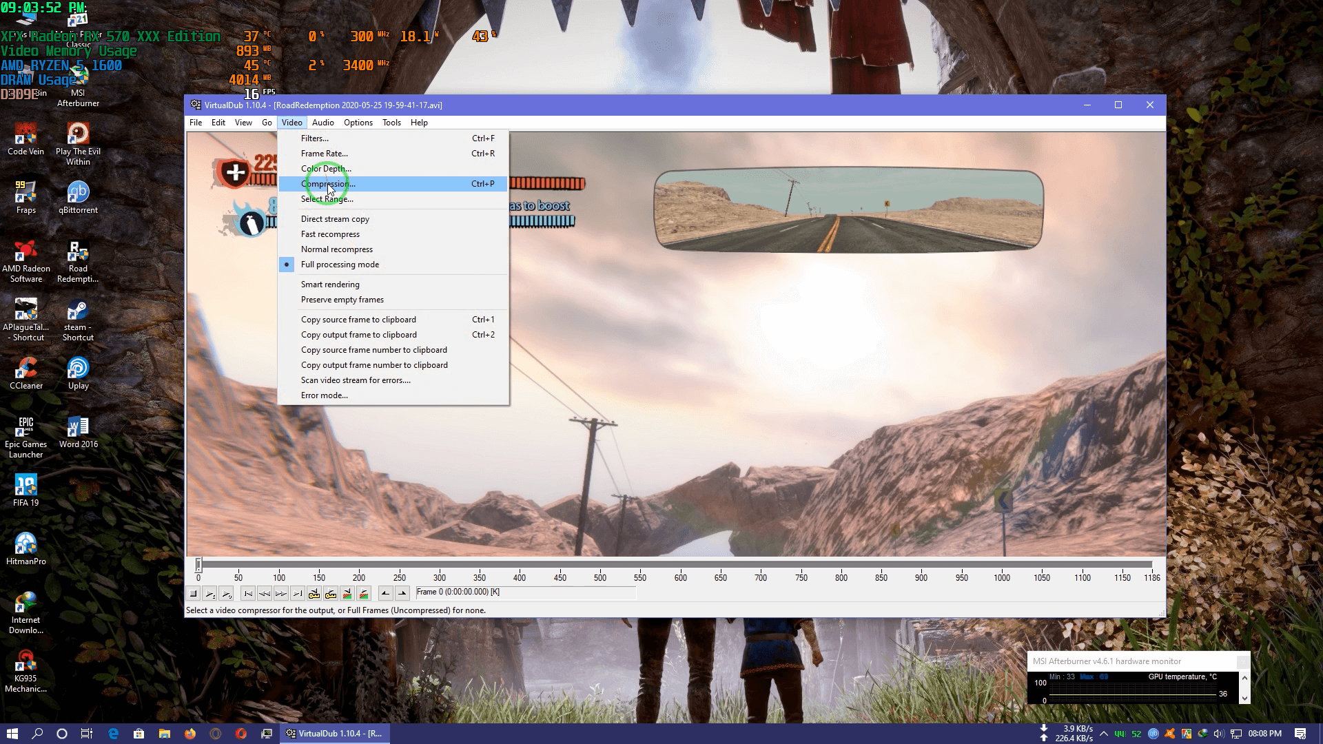The image size is (1323, 744).
Task: Open the File menu
Action: 196,123
